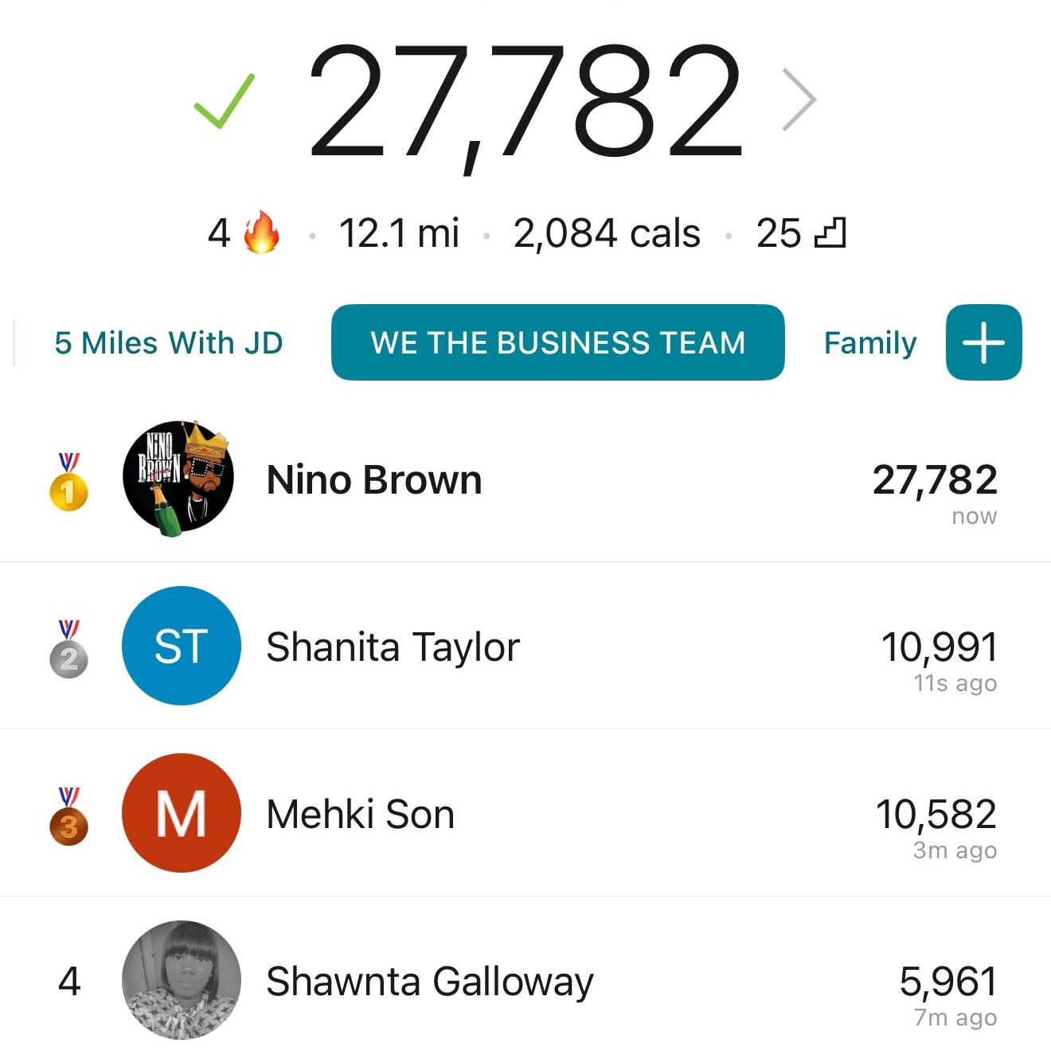Select Shanita Taylor in leaderboard

(525, 646)
